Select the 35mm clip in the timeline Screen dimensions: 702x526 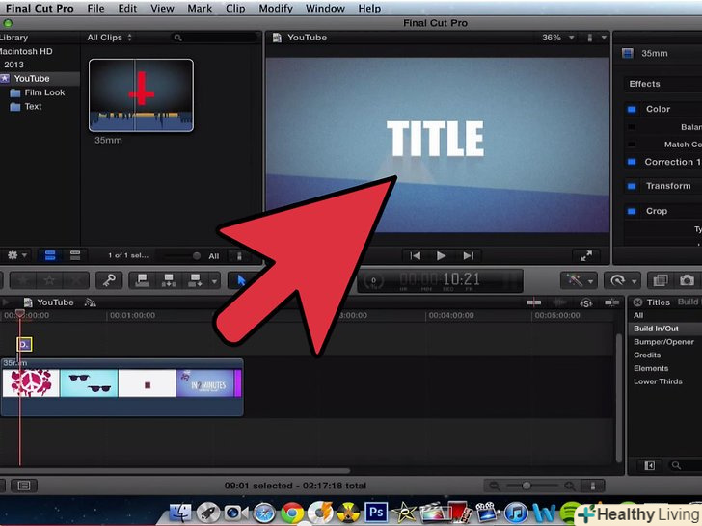(x=121, y=387)
